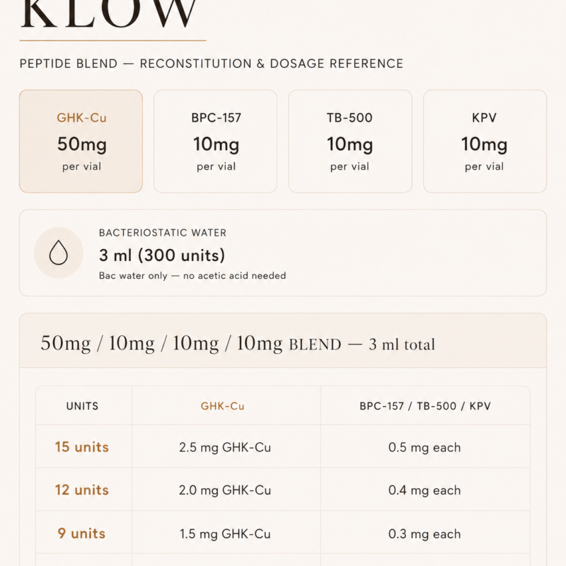This screenshot has height=566, width=566.
Task: Click the 0.3 mg each cell
Action: 424,533
